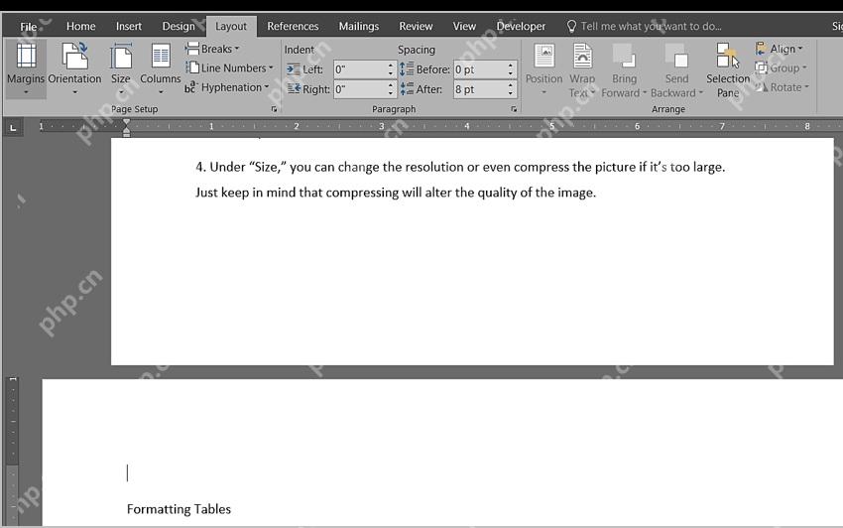The height and width of the screenshot is (528, 843).
Task: Open the Margins gallery
Action: pyautogui.click(x=26, y=68)
